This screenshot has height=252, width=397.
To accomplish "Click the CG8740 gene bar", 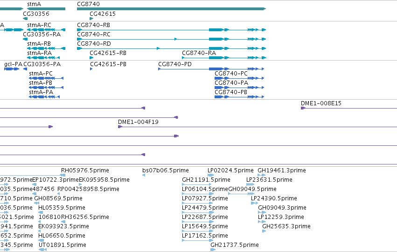I will (171, 9).
